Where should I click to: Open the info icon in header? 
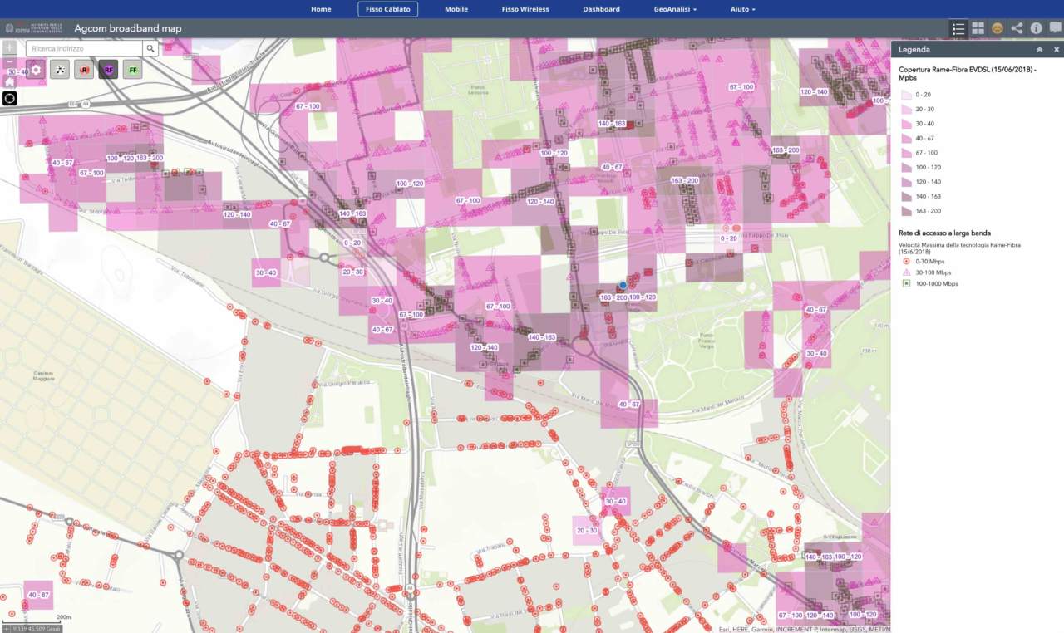point(1036,28)
